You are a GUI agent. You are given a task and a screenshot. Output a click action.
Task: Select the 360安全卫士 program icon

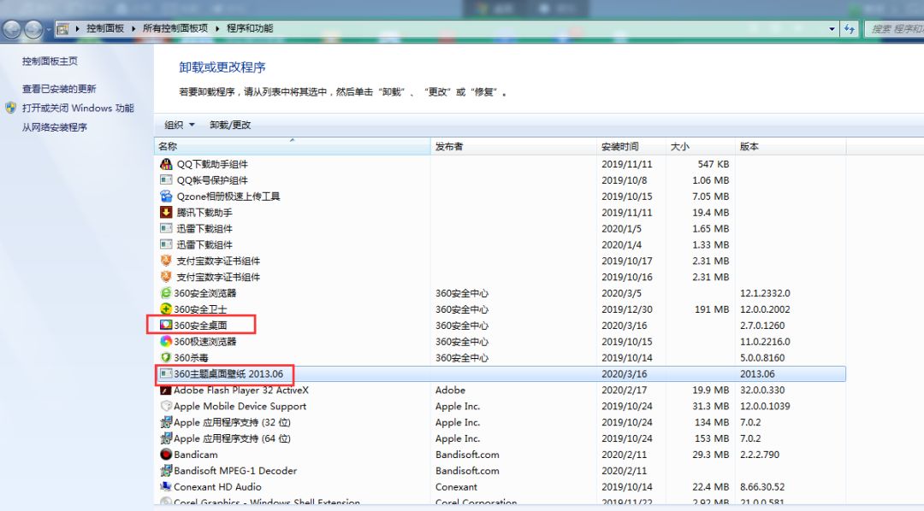[164, 309]
